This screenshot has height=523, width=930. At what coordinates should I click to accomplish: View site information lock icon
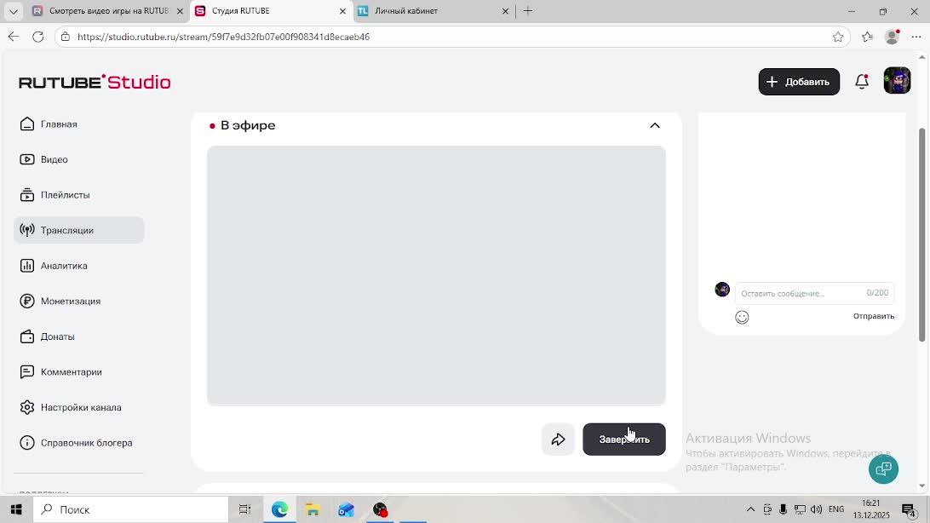[x=66, y=37]
